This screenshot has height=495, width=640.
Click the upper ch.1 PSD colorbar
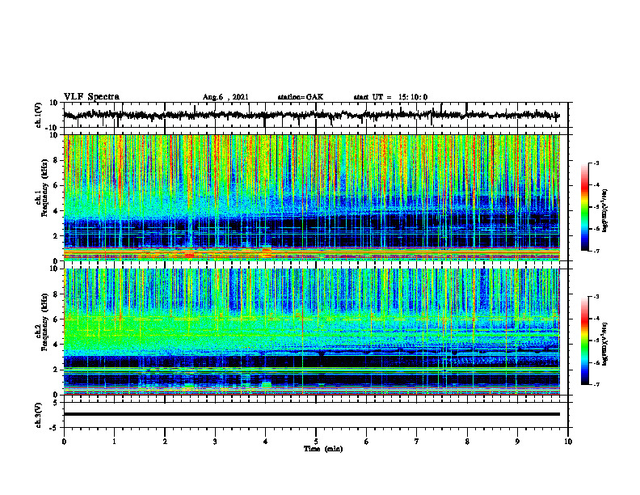coord(585,207)
